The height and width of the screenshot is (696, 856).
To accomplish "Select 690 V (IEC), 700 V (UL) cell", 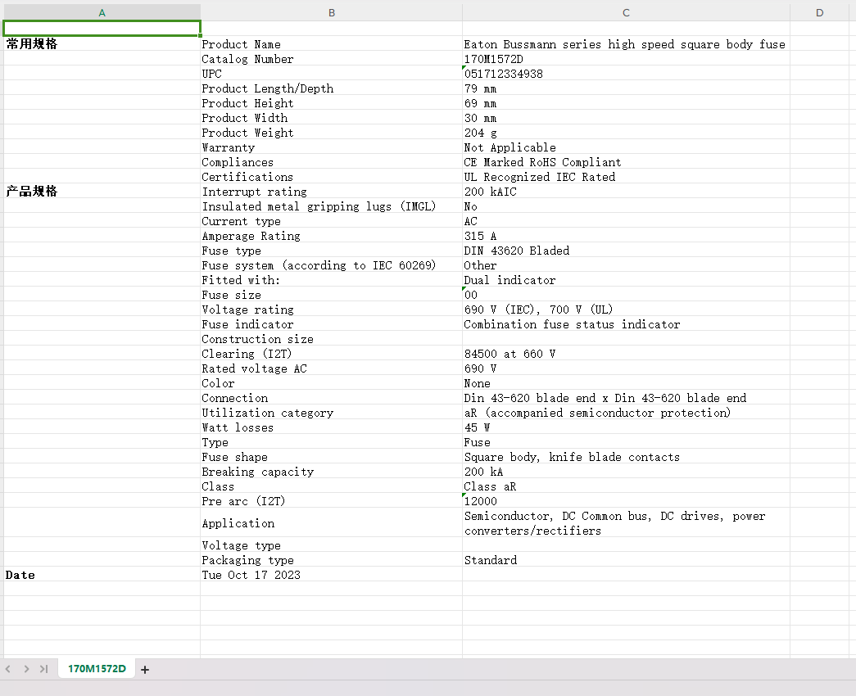I will (626, 309).
